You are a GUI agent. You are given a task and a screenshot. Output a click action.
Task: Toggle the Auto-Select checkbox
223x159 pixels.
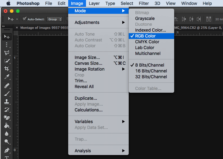pyautogui.click(x=24, y=19)
